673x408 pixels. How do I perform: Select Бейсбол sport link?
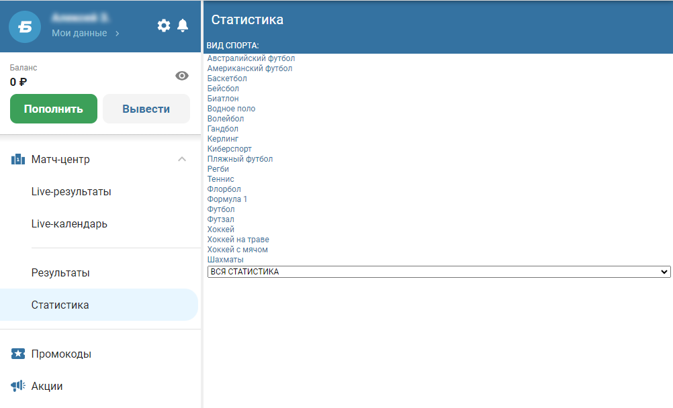[x=223, y=89]
